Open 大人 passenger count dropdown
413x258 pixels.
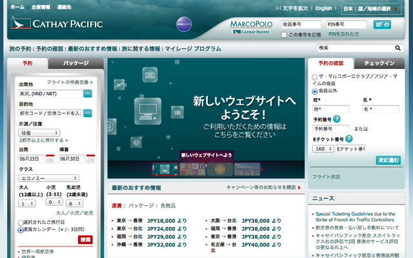click(27, 203)
